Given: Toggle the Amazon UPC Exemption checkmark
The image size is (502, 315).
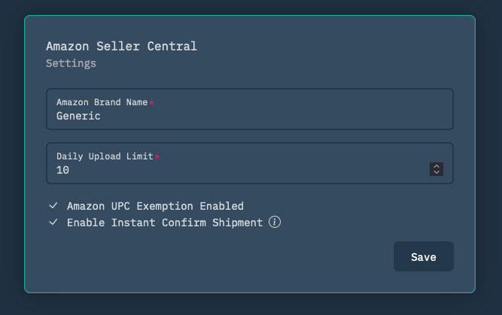Looking at the screenshot, I should tap(53, 206).
